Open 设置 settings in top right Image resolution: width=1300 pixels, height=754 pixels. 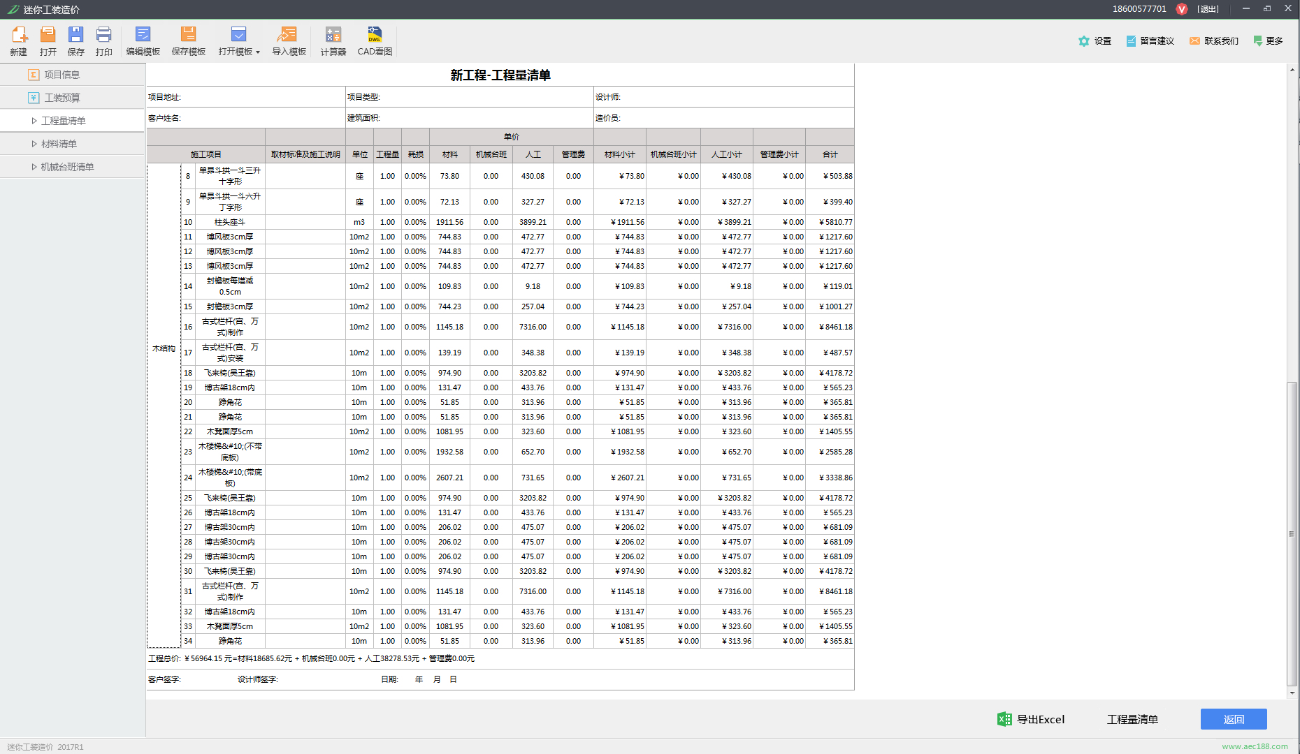[1095, 41]
